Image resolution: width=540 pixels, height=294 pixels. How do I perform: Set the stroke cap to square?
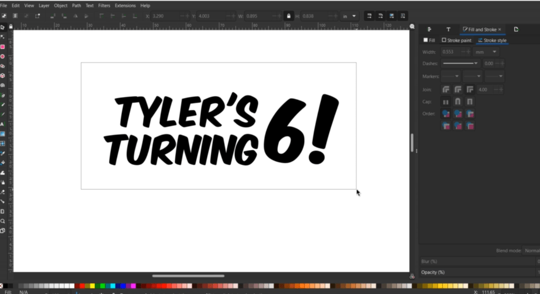click(x=470, y=101)
